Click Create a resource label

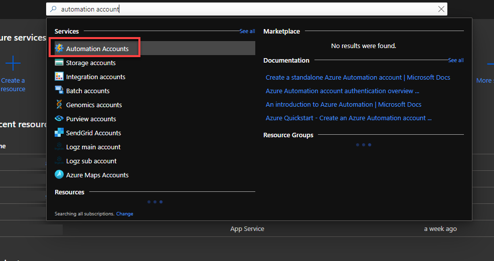tap(13, 85)
